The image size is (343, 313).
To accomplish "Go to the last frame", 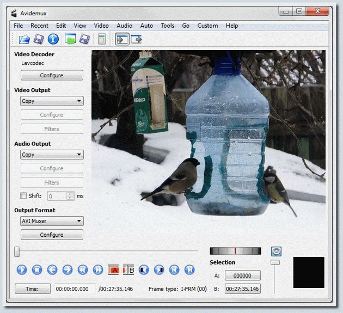I will pos(189,269).
